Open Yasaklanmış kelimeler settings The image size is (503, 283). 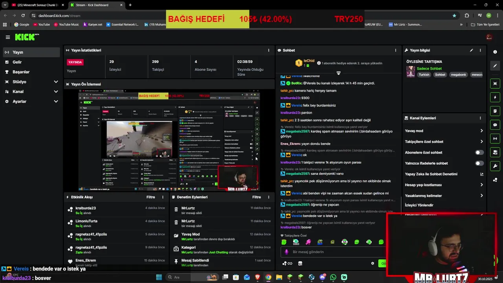click(x=444, y=196)
